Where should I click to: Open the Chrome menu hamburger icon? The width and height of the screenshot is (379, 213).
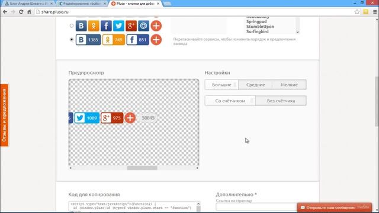click(x=375, y=12)
